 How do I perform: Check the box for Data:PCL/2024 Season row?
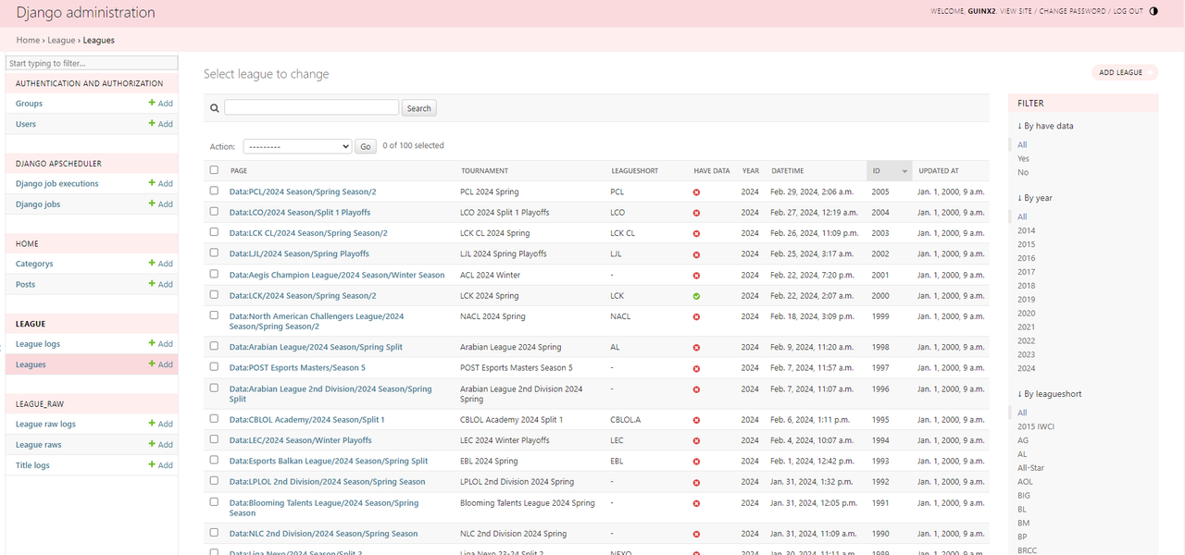click(x=215, y=191)
